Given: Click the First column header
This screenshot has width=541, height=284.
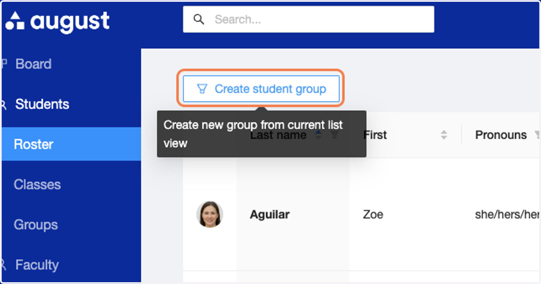Looking at the screenshot, I should 375,135.
